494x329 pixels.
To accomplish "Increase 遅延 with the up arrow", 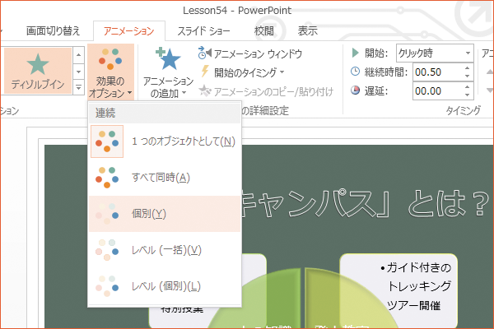I will click(x=467, y=87).
